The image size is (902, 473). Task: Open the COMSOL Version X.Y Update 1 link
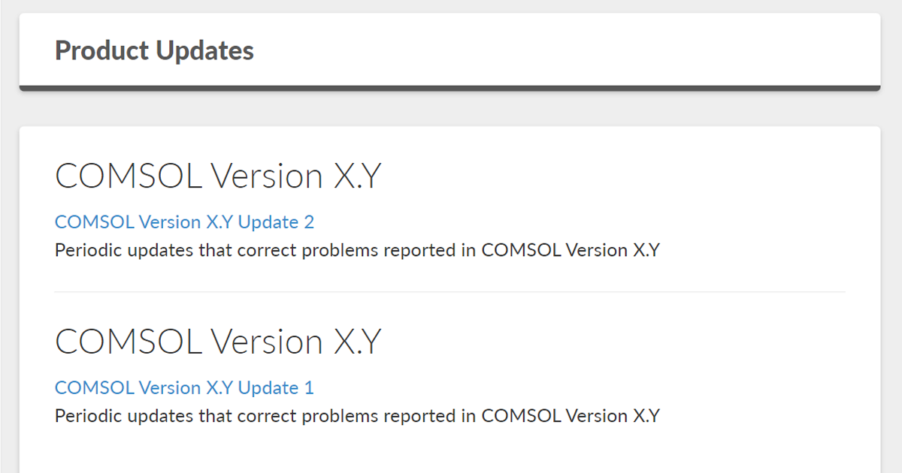pos(184,387)
